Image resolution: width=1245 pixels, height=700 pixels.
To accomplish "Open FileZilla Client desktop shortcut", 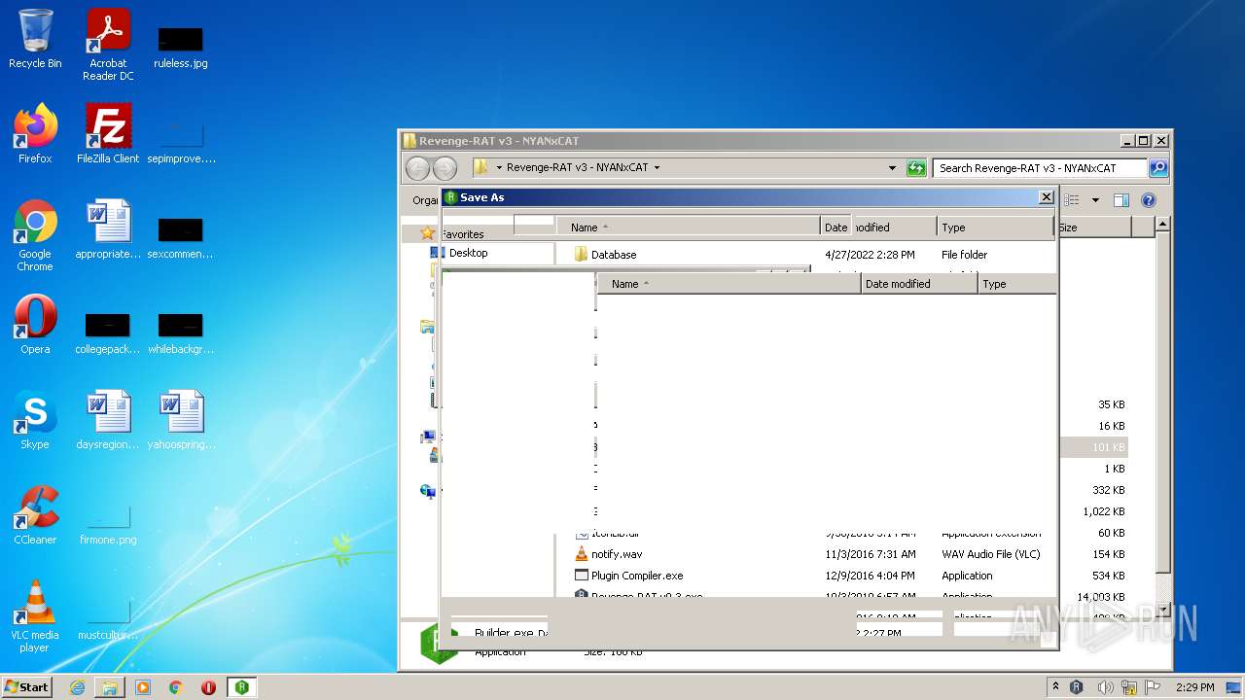I will coord(108,134).
